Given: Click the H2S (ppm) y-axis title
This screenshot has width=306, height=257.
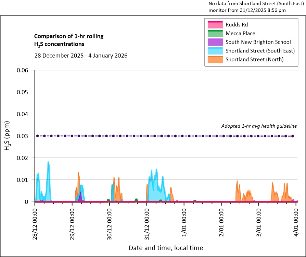Looking at the screenshot, I should [x=7, y=136].
